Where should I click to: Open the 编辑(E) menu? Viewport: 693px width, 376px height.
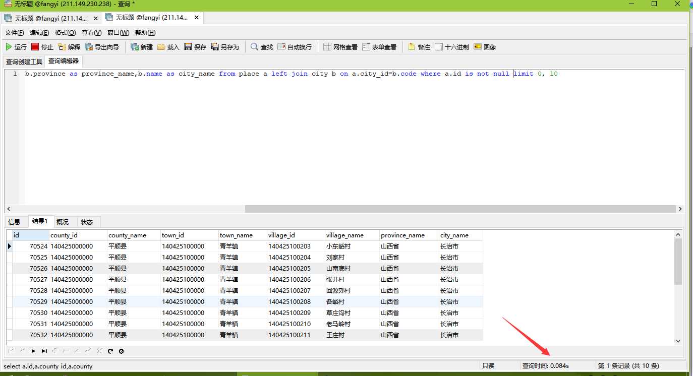coord(39,33)
